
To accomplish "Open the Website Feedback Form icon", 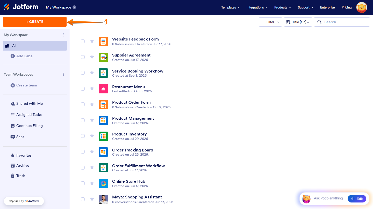I will 103,41.
